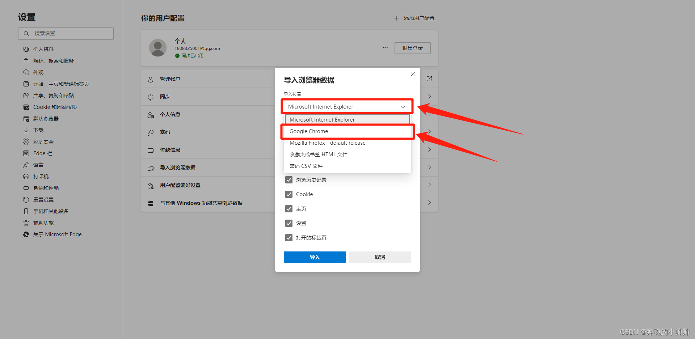Expand 与其他 Windows 功能共享浏览数据 chevron
Viewport: 695px width, 339px height.
click(x=429, y=203)
